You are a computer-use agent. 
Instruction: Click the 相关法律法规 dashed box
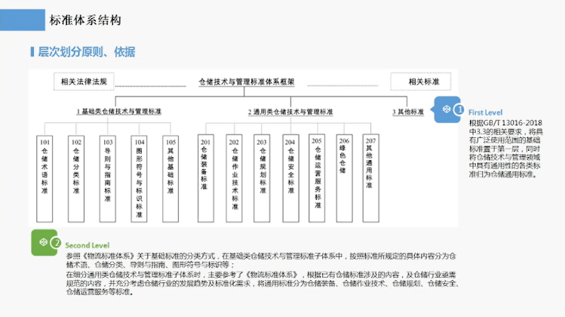click(84, 82)
